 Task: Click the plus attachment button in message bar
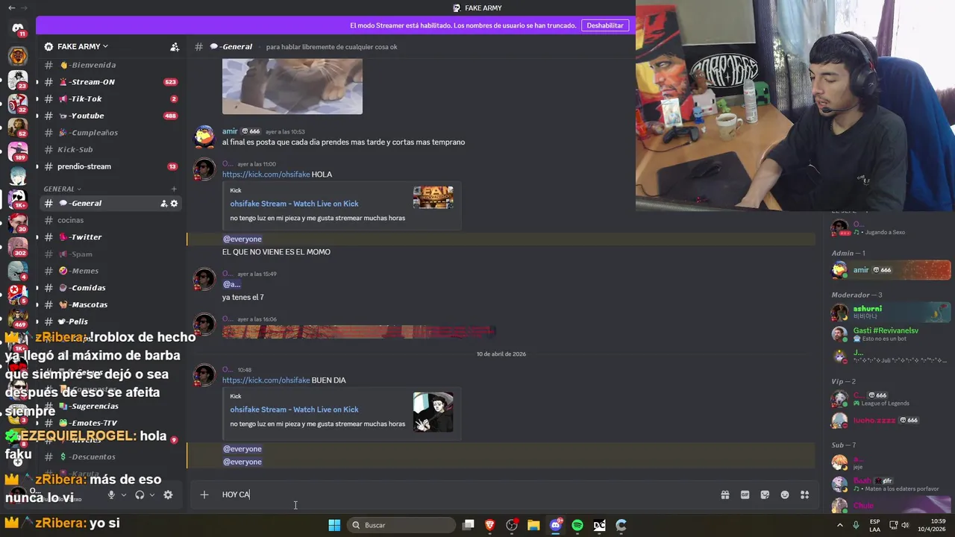[204, 494]
